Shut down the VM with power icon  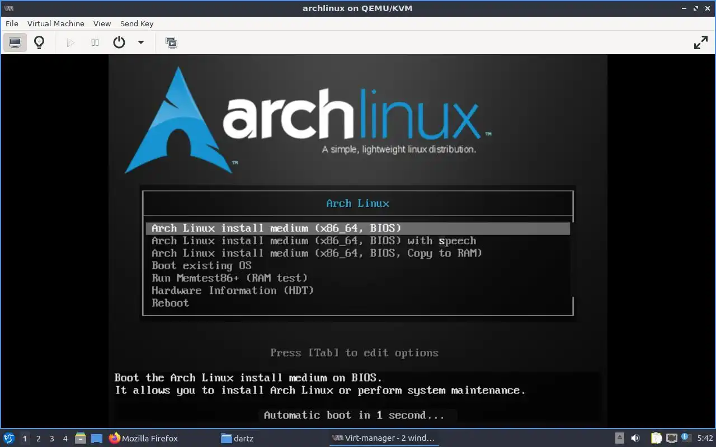click(x=119, y=42)
